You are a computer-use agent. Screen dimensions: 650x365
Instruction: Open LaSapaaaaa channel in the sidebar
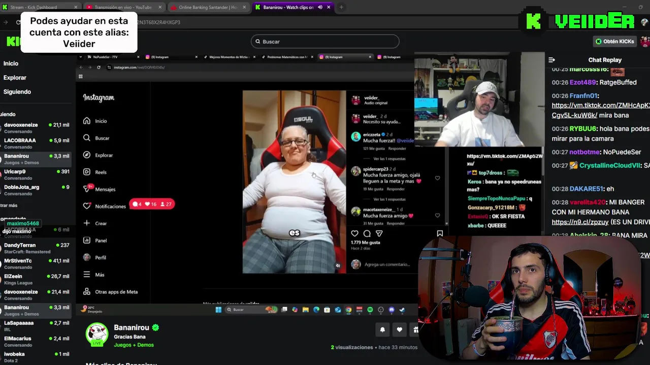click(36, 326)
